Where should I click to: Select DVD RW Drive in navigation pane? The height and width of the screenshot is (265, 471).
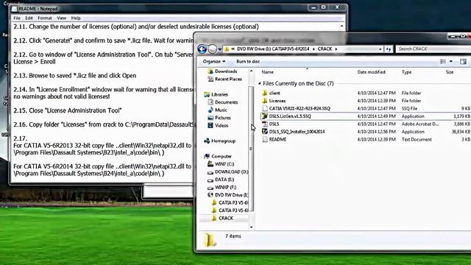pyautogui.click(x=231, y=195)
